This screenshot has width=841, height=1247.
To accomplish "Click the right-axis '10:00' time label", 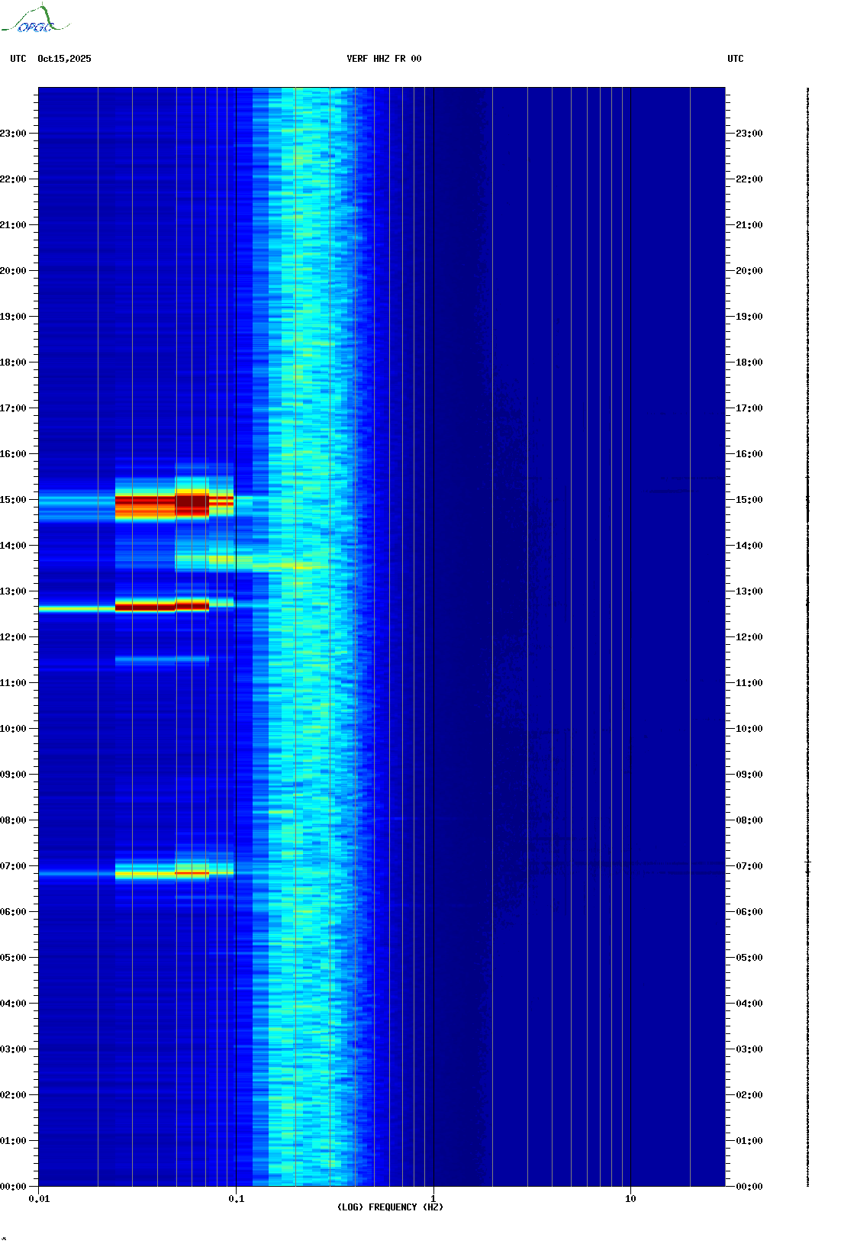I will click(x=749, y=729).
